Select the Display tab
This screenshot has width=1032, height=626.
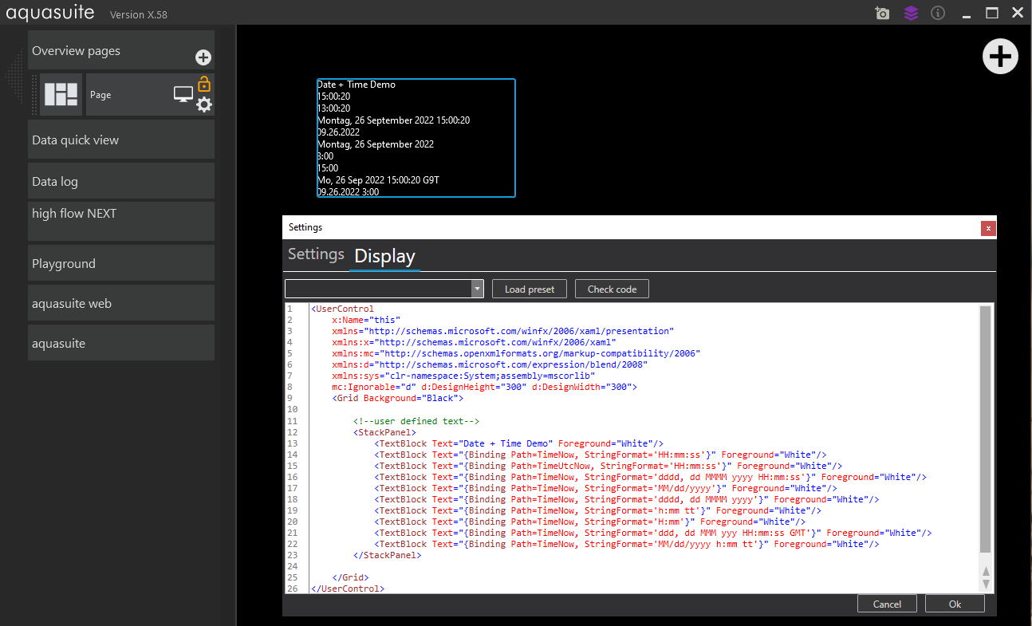384,256
